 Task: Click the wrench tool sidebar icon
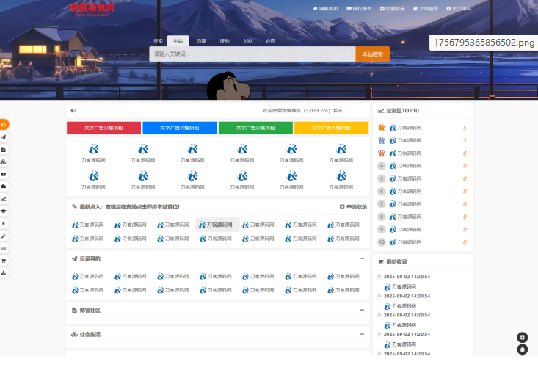pyautogui.click(x=4, y=236)
